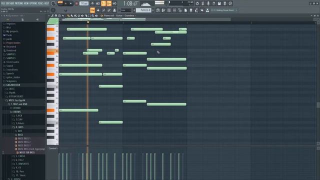Screen dimensions: 320x180
Task: Open the FILE menu
Action: coord(3,3)
